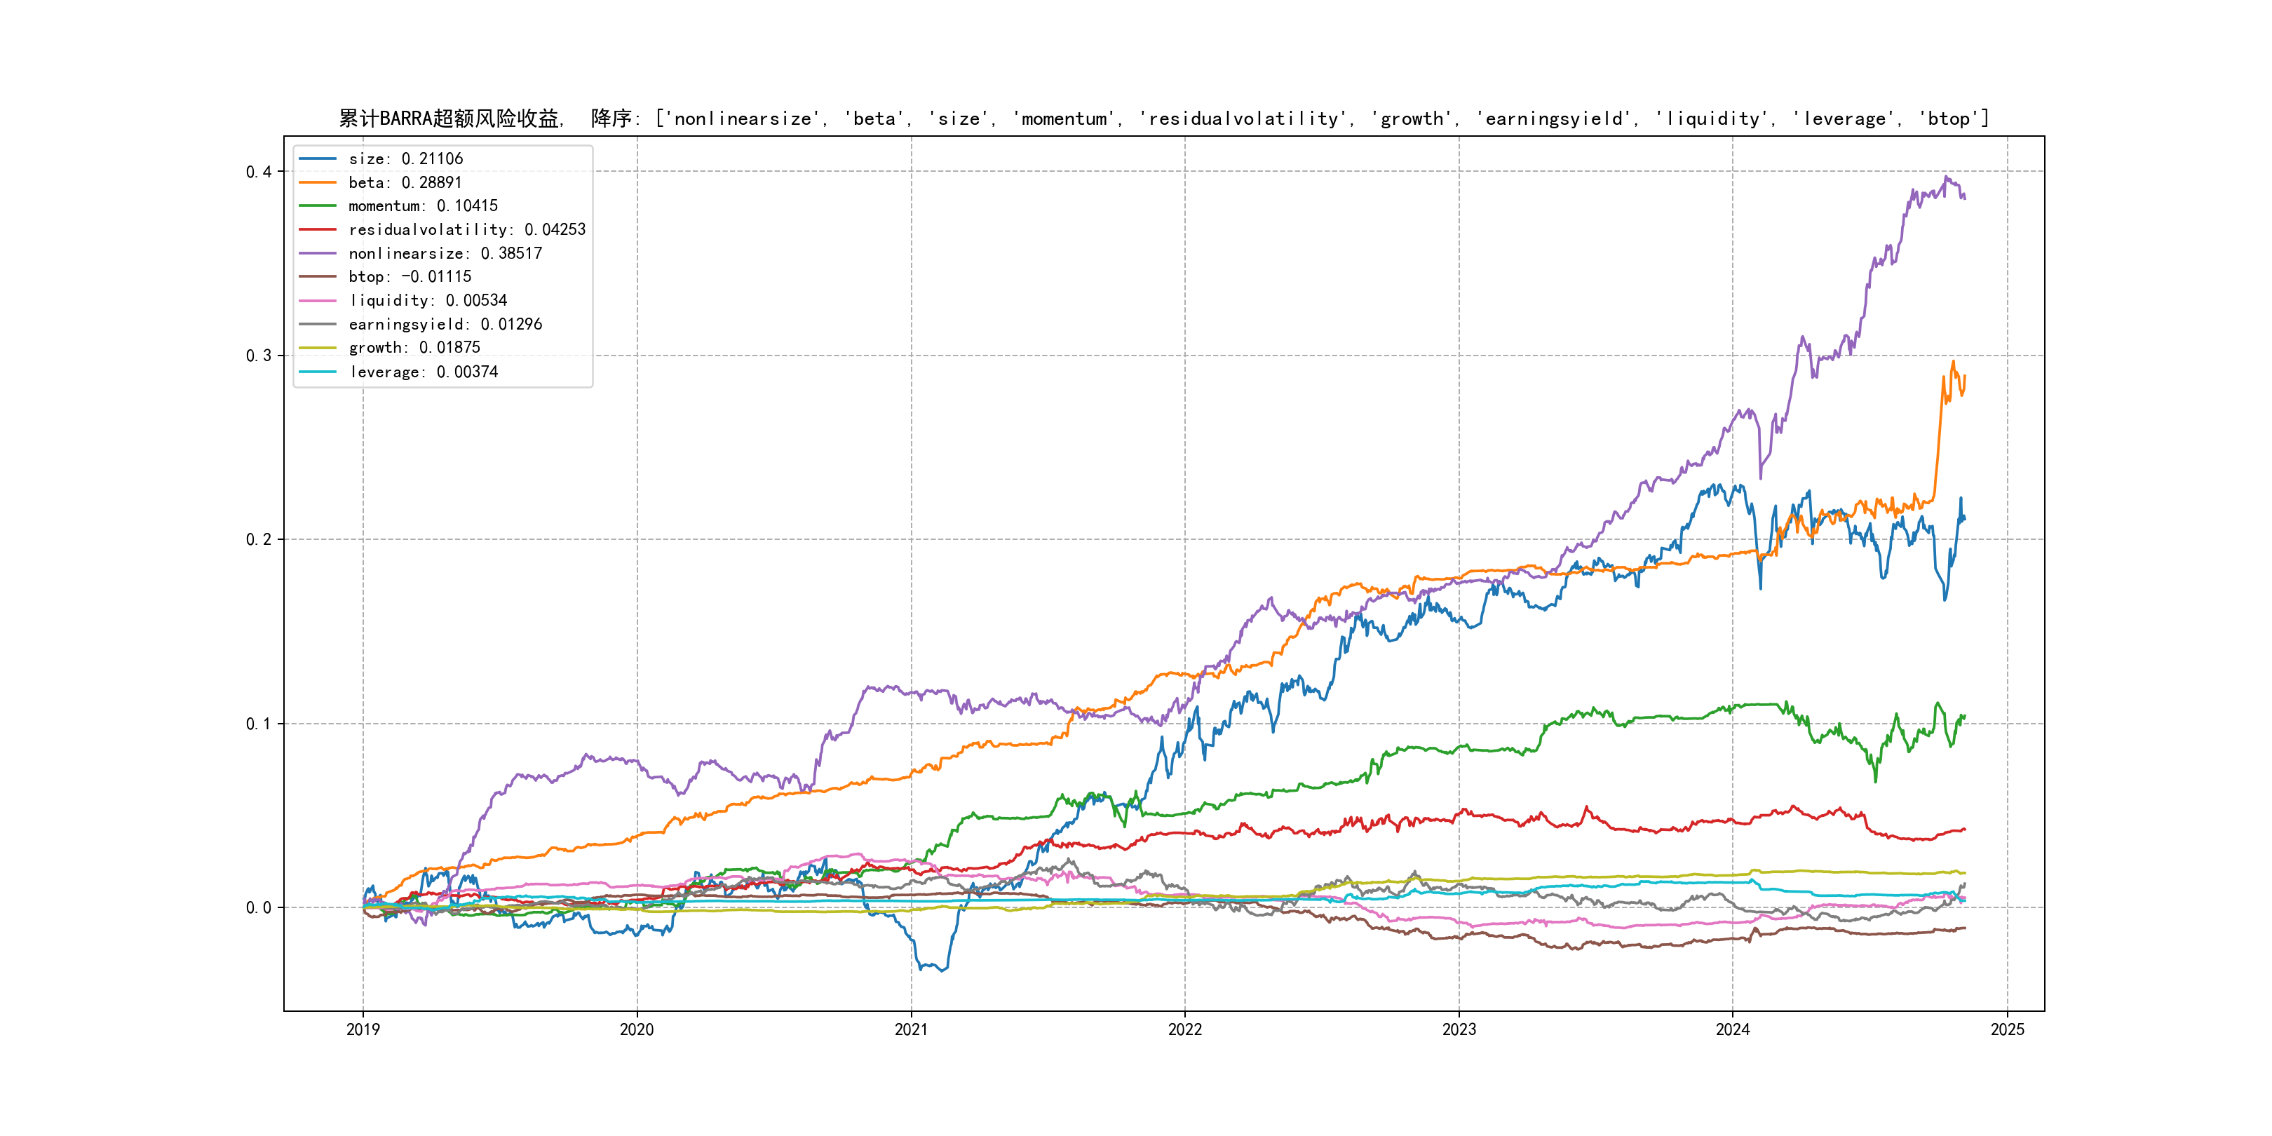Click the 0.2 y-axis tick label
Image resolution: width=2272 pixels, height=1136 pixels.
coord(259,540)
